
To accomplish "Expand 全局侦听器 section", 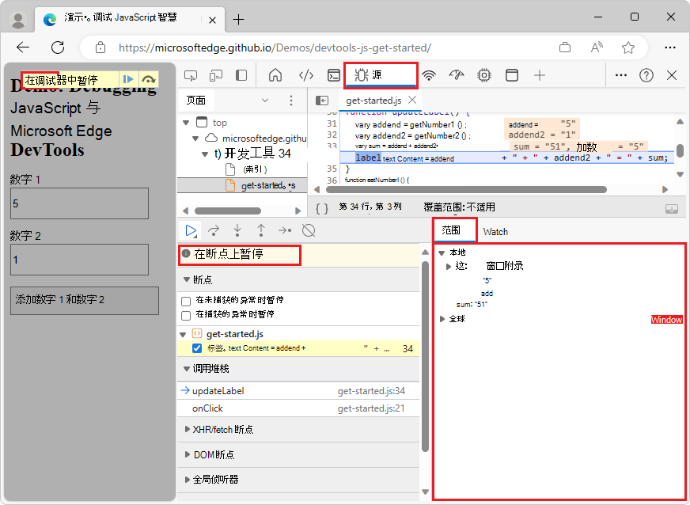I will [188, 480].
